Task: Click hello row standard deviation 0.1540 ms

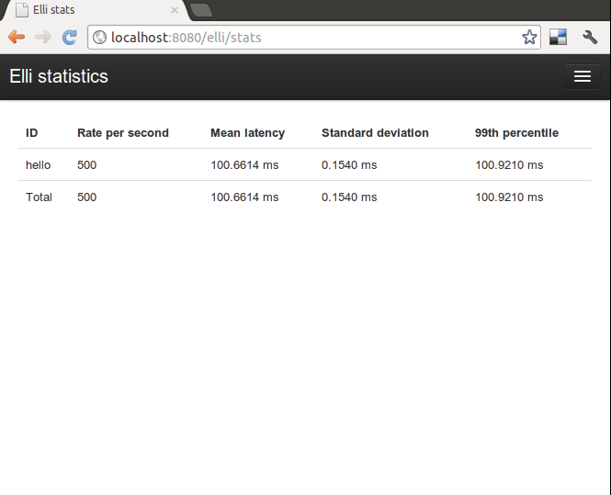Action: 349,165
